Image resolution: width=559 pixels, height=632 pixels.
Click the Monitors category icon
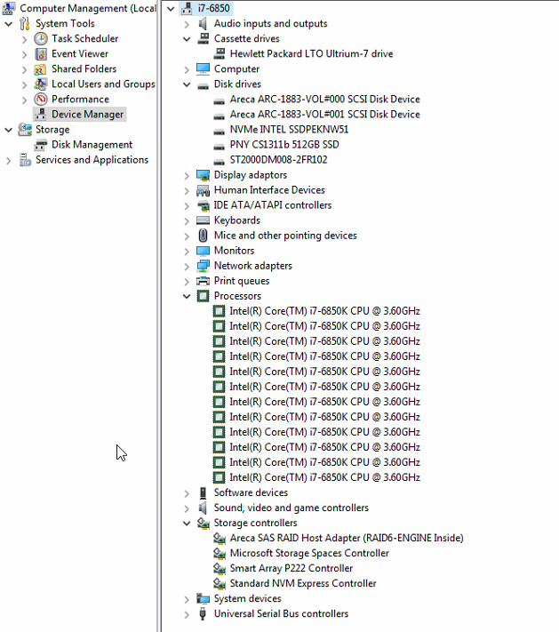coord(204,251)
